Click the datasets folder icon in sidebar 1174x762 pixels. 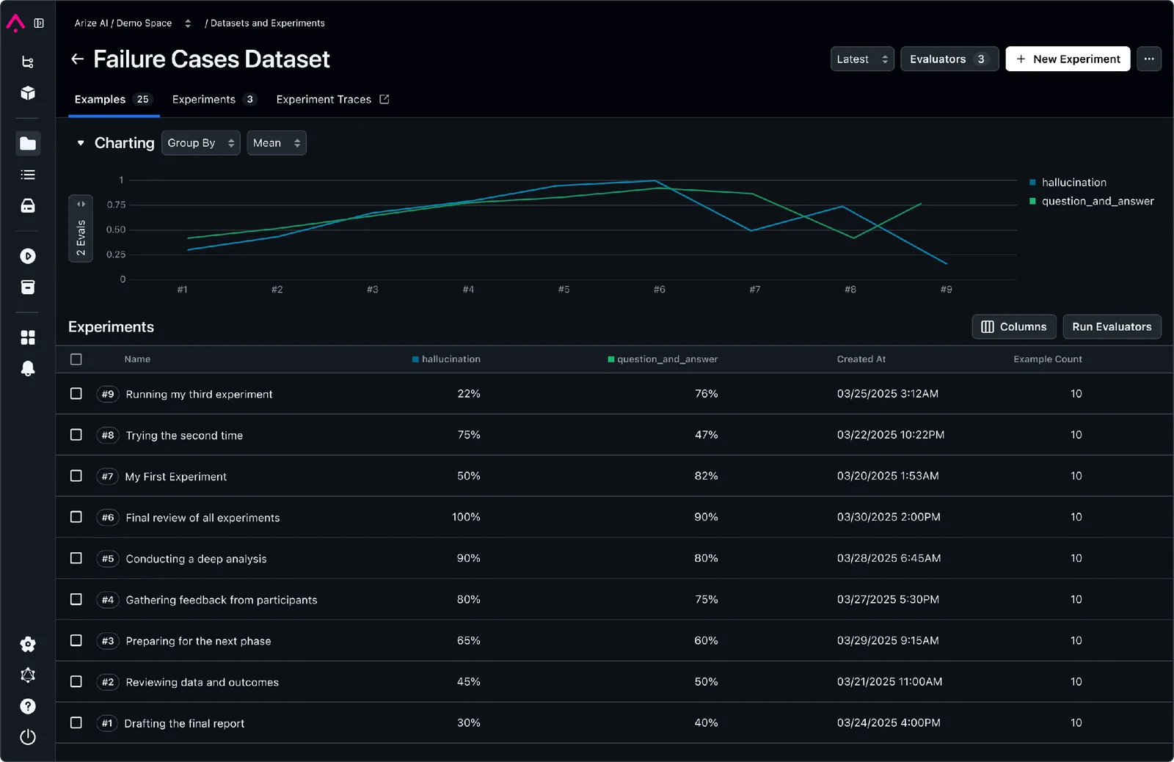(x=27, y=143)
